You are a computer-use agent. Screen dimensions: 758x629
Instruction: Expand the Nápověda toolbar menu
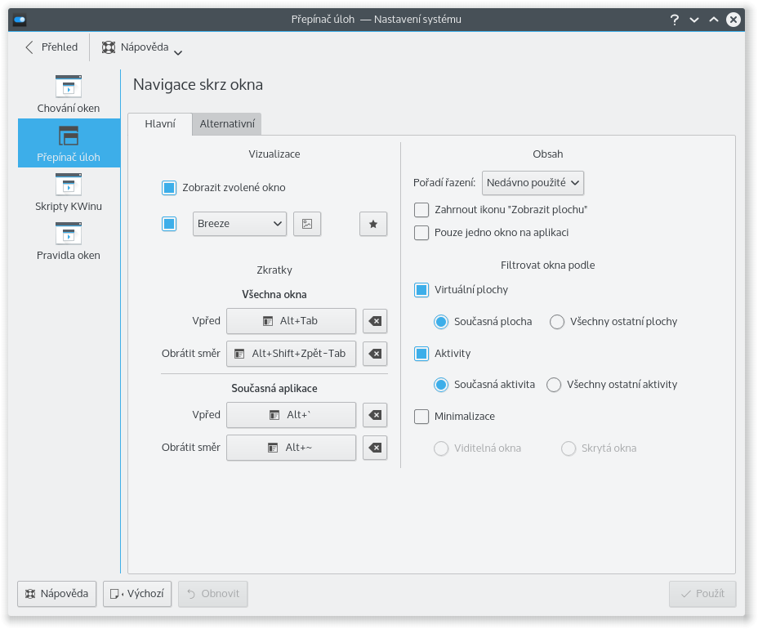point(142,47)
